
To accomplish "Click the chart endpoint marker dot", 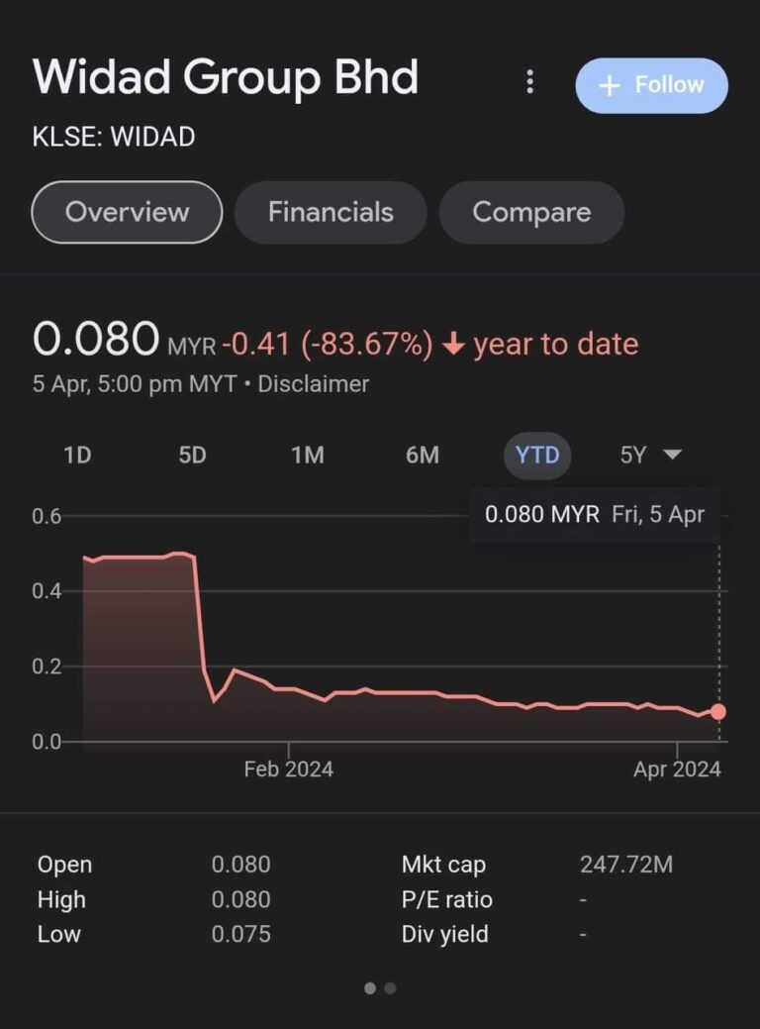I will [717, 711].
